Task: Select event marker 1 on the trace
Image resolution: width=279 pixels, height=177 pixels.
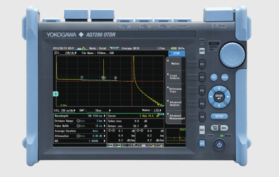Action: (82, 77)
